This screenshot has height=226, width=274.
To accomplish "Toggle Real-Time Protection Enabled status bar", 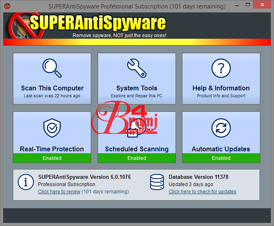I will pyautogui.click(x=52, y=158).
